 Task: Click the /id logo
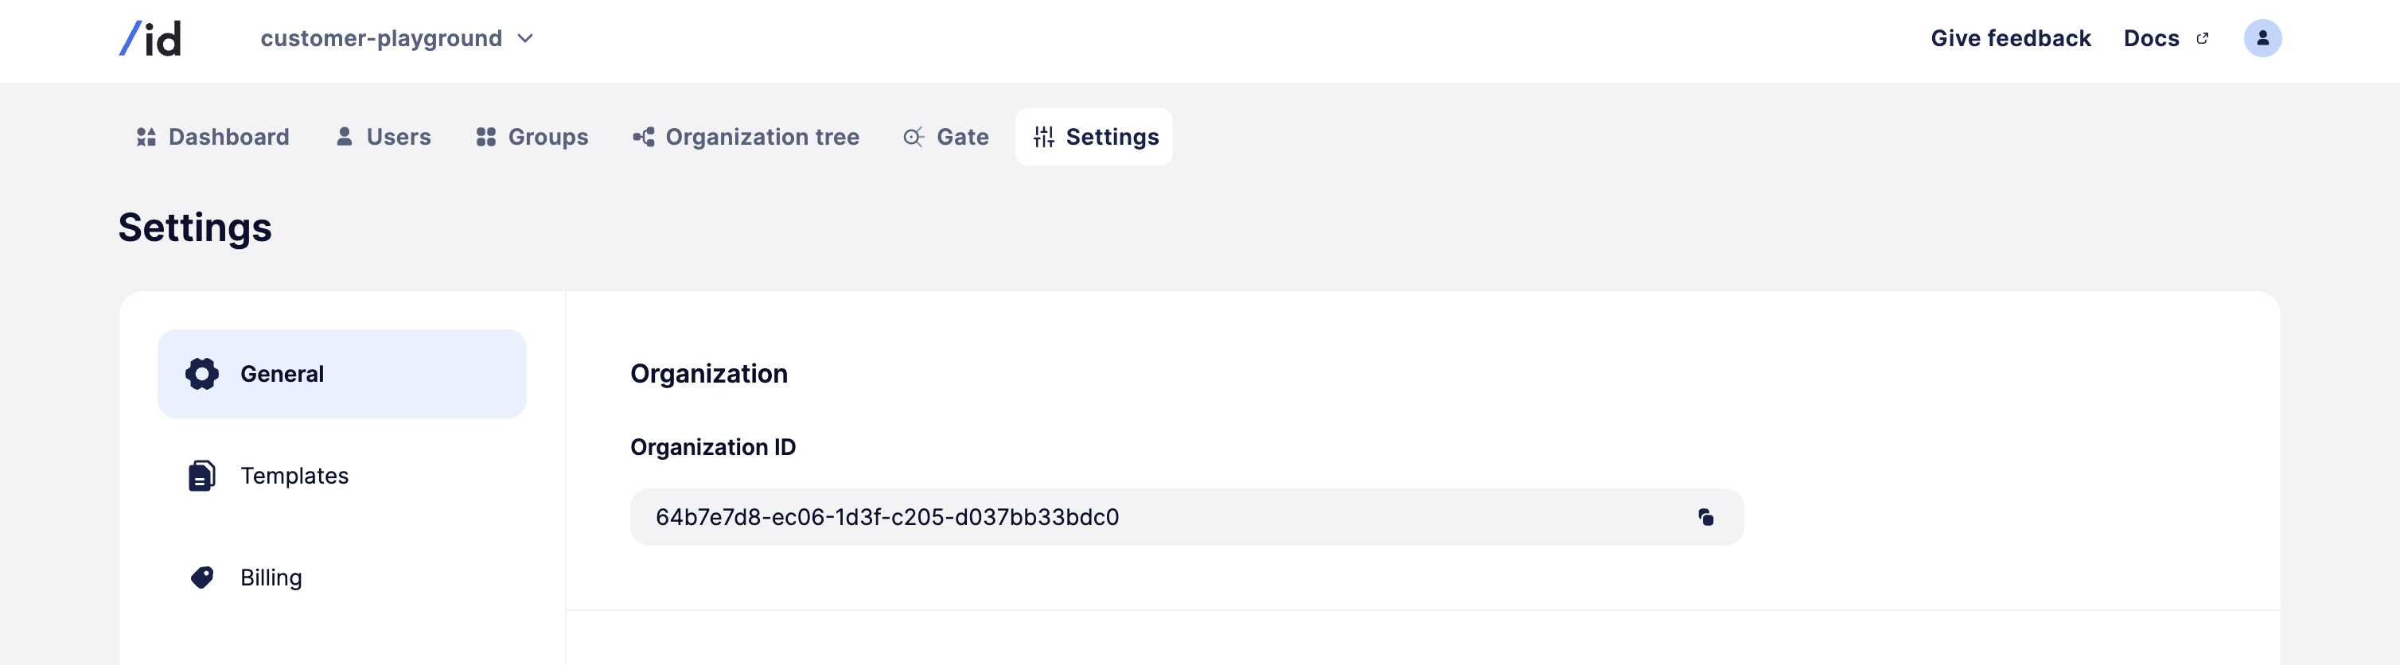pos(150,38)
